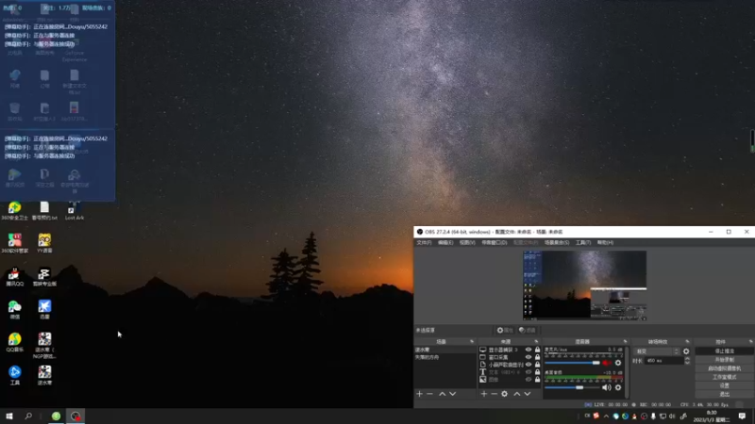Pop out the scenes dock via header icon
The width and height of the screenshot is (755, 424).
point(472,341)
